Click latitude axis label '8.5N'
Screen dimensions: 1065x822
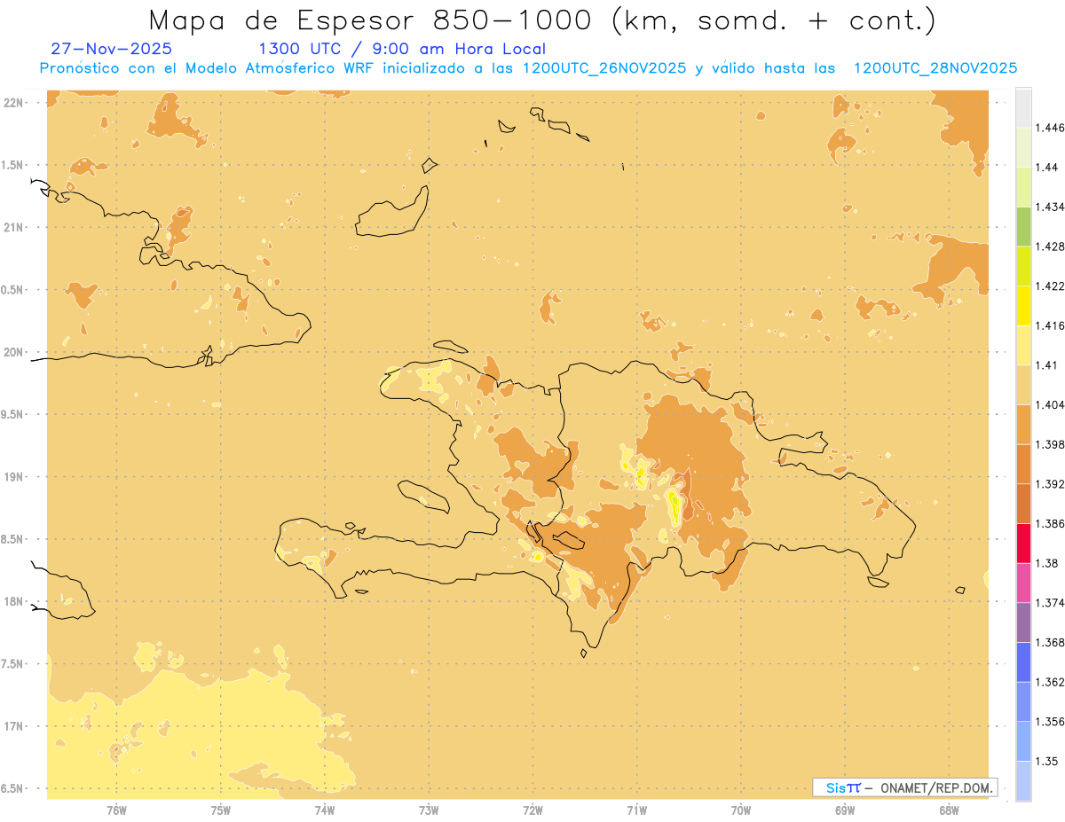point(12,539)
